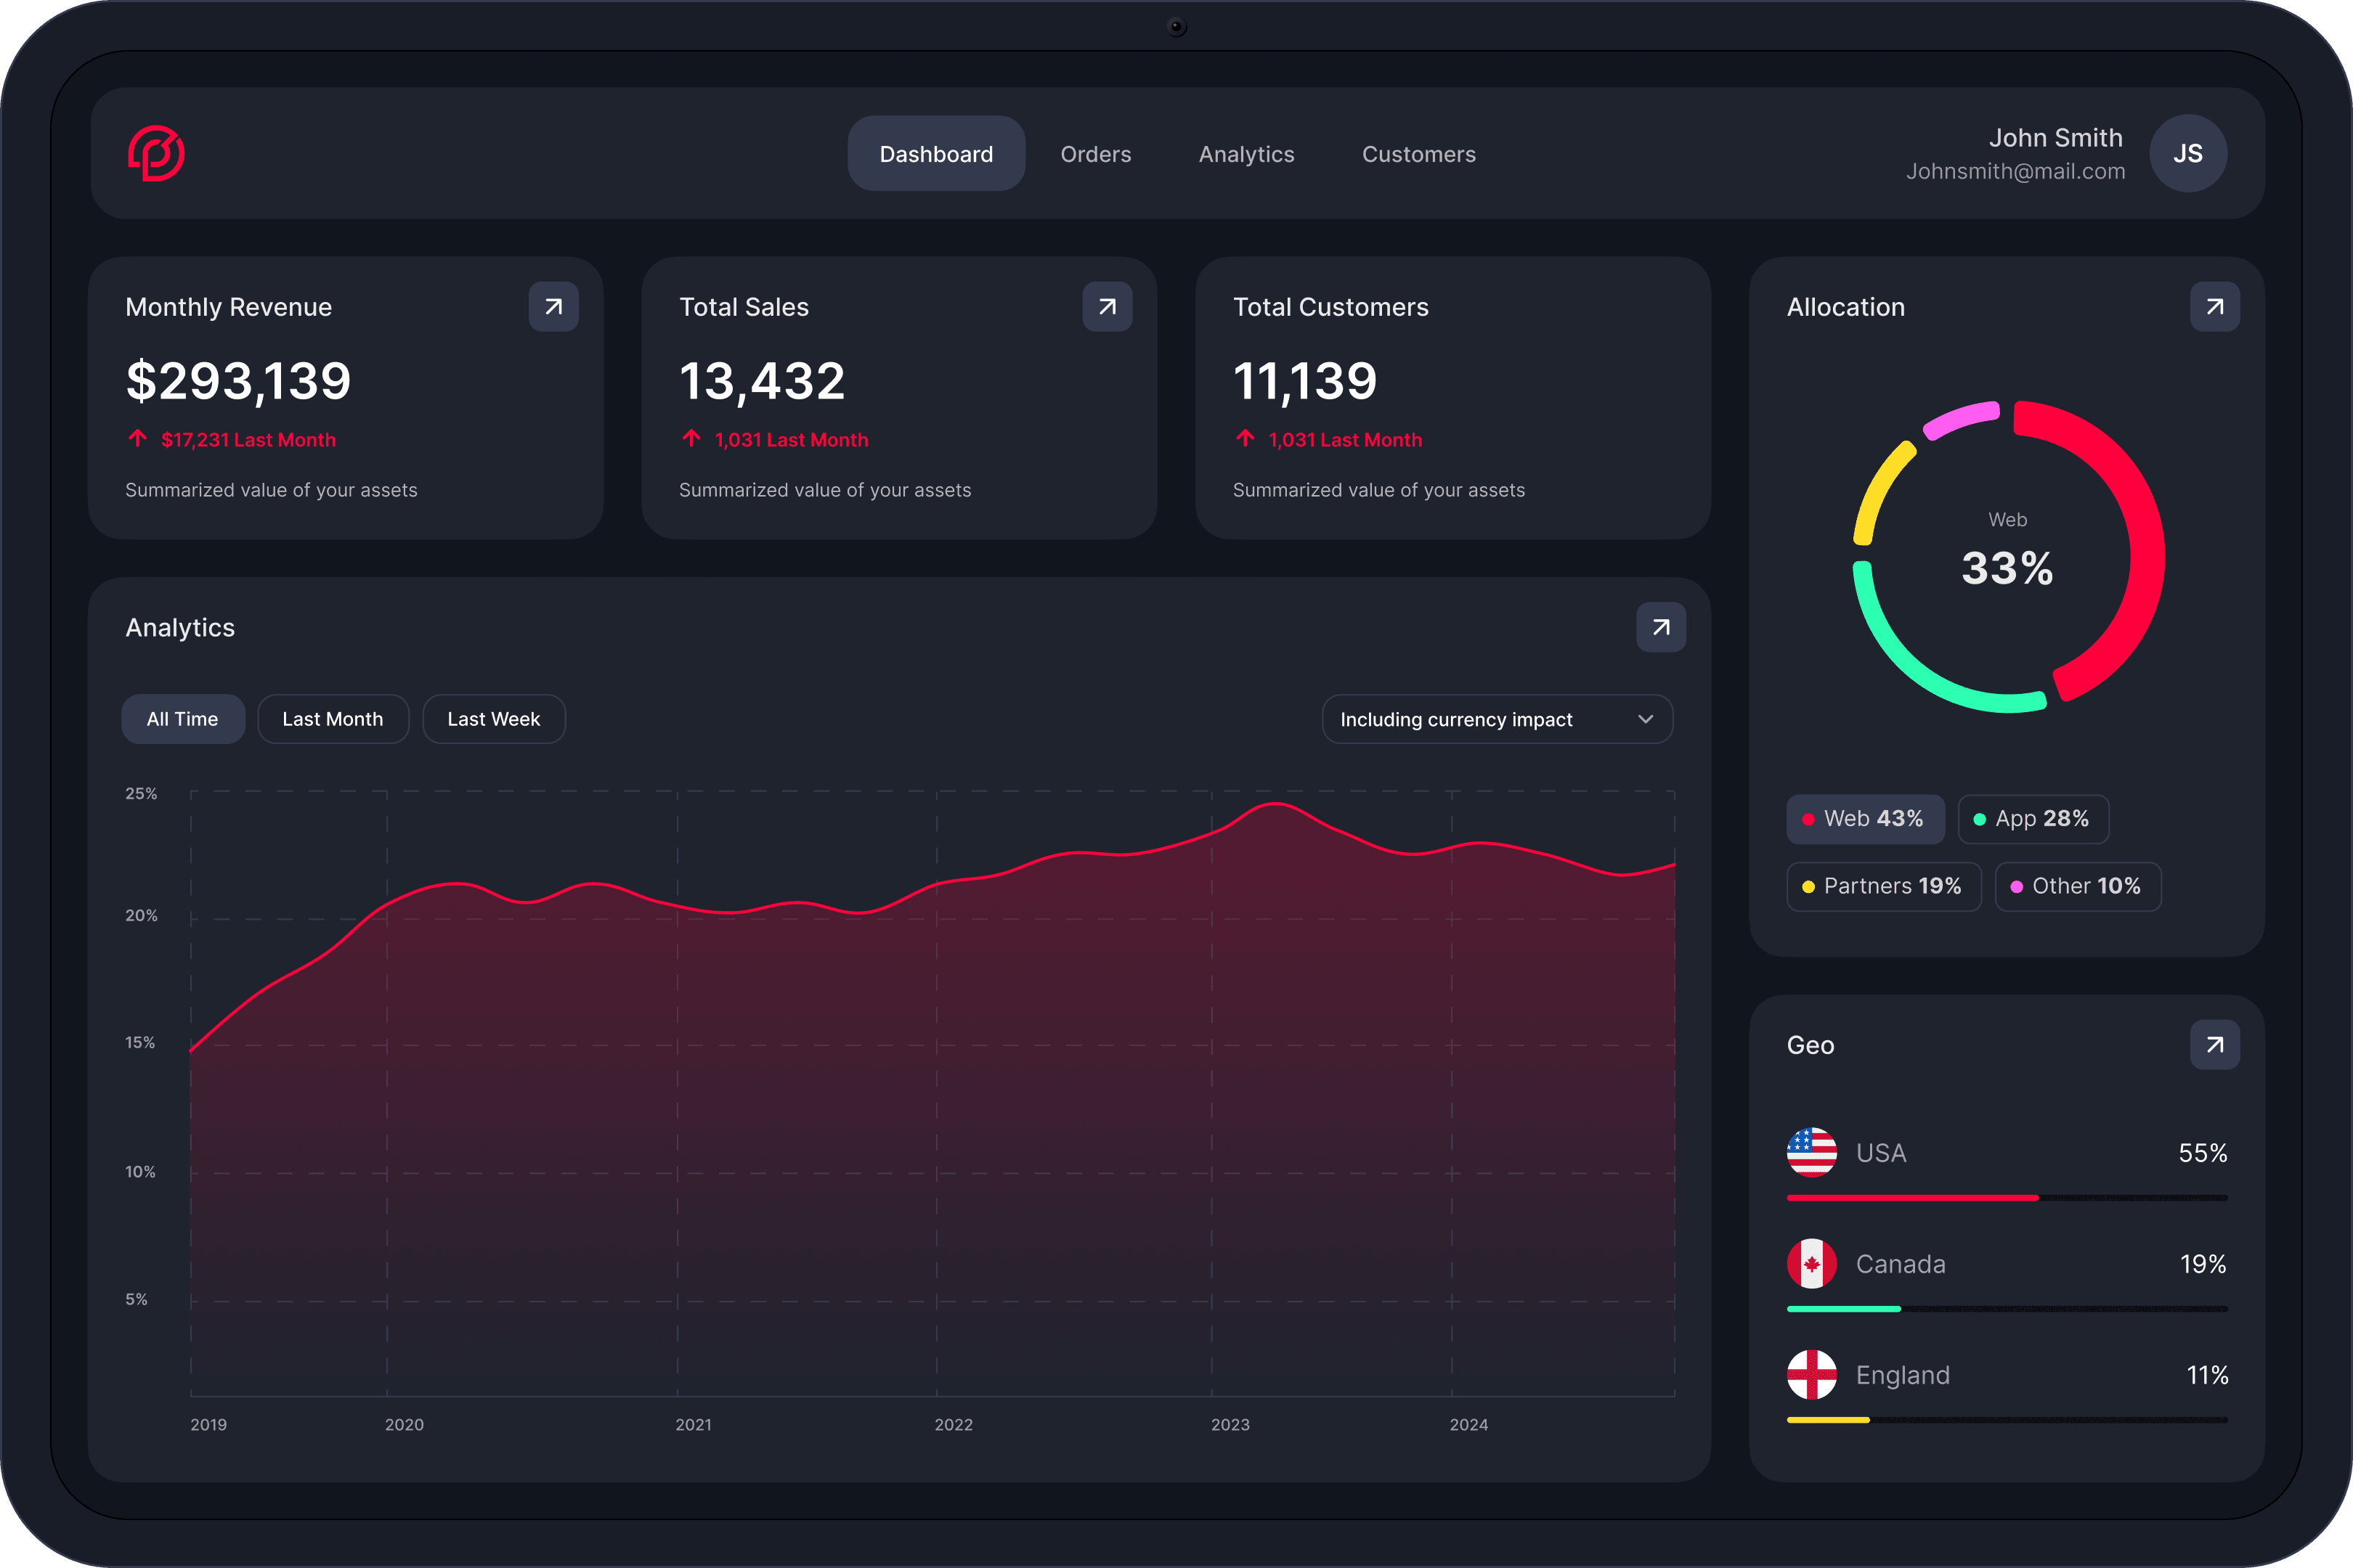
Task: Expand the Analytics chart arrow icon
Action: tap(1661, 627)
